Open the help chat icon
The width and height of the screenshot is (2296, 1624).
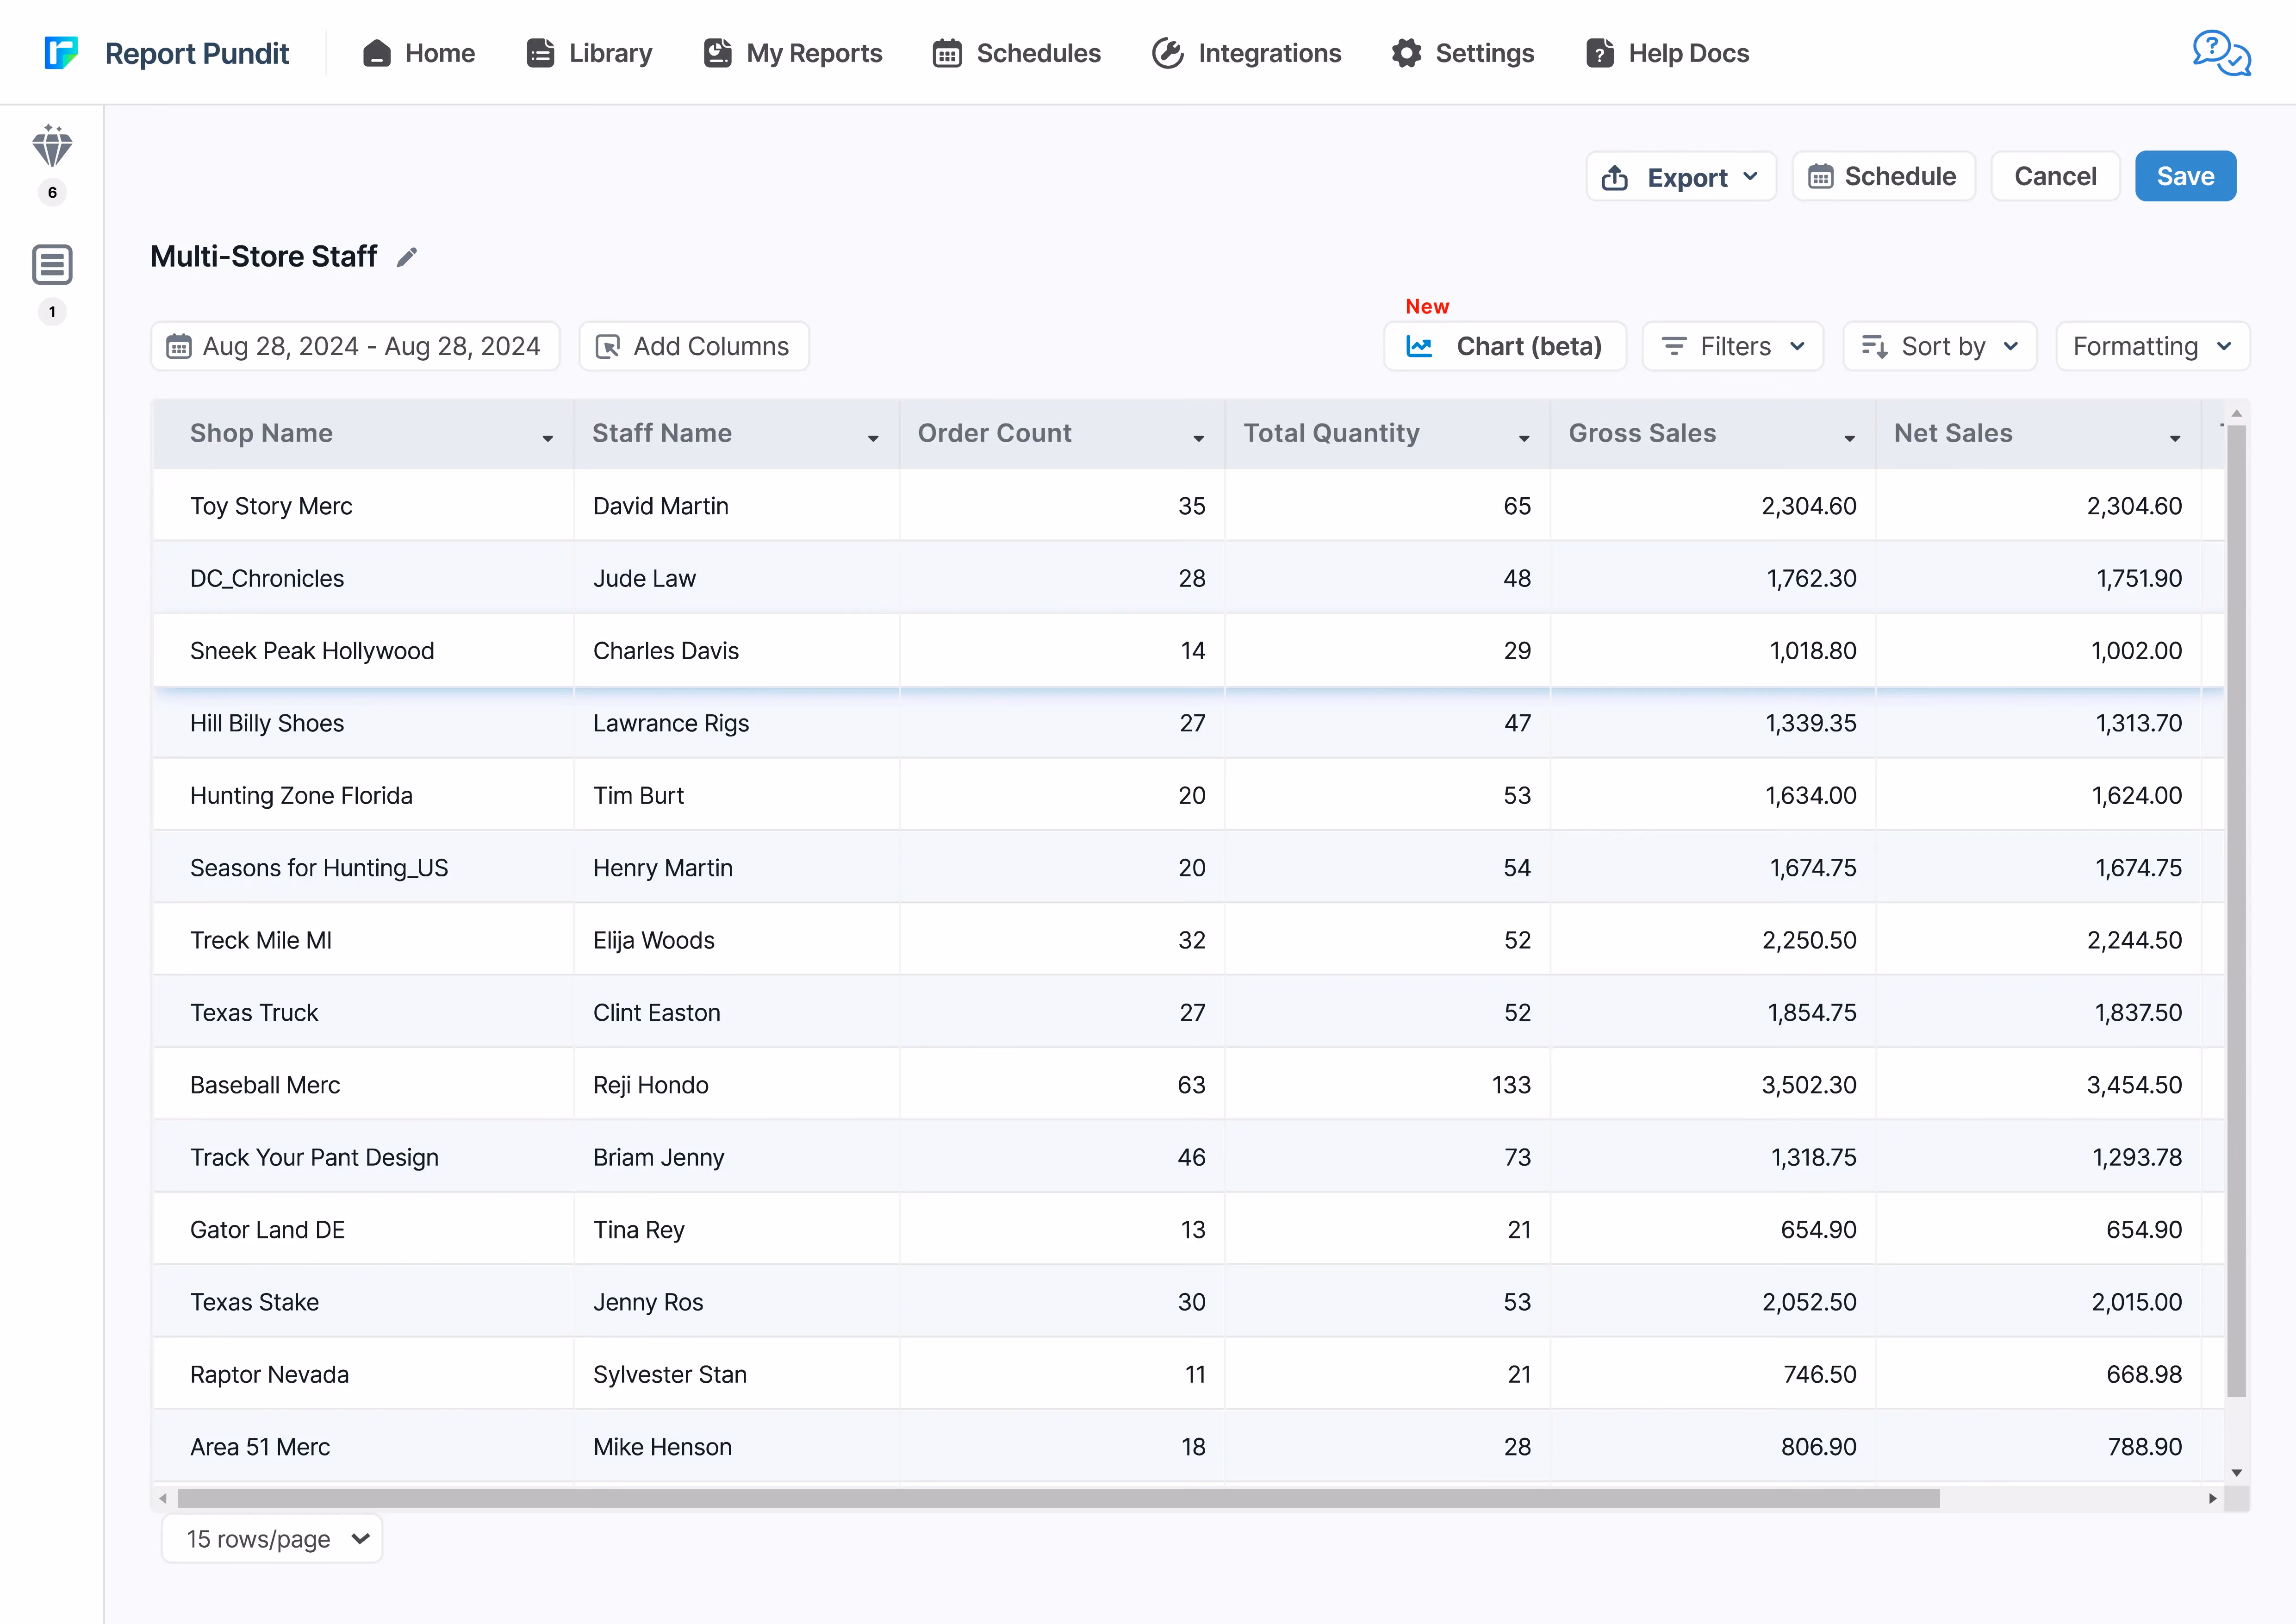coord(2221,53)
